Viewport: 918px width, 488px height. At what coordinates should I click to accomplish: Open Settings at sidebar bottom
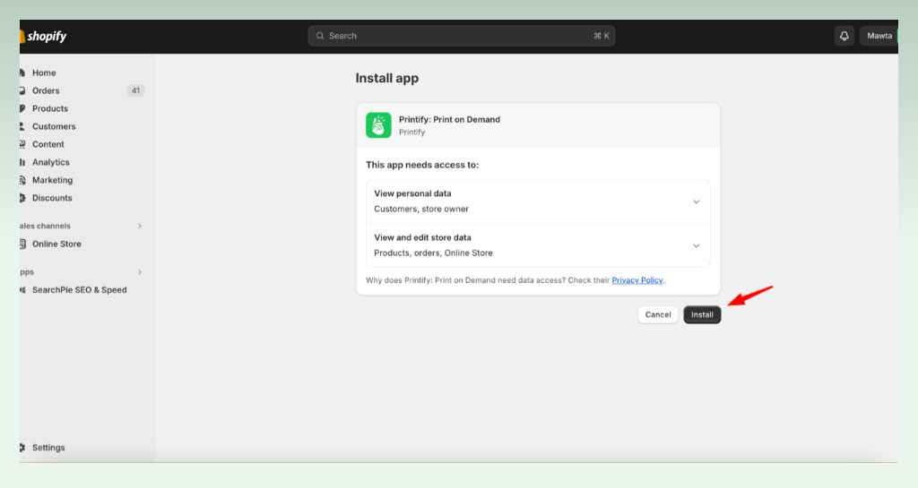coord(48,447)
